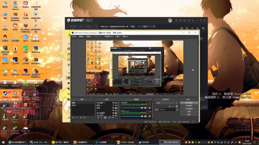Toggle visibility eye of 游戏捕获 2 source
The height and width of the screenshot is (145, 259).
(x=113, y=103)
